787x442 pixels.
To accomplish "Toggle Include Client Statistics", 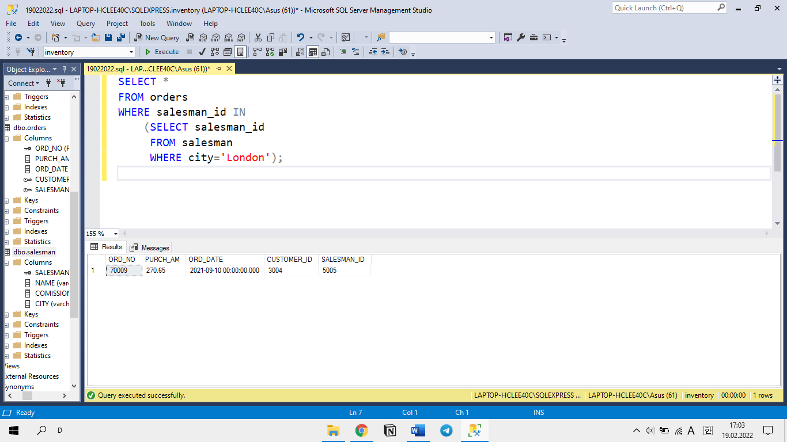I will 282,52.
